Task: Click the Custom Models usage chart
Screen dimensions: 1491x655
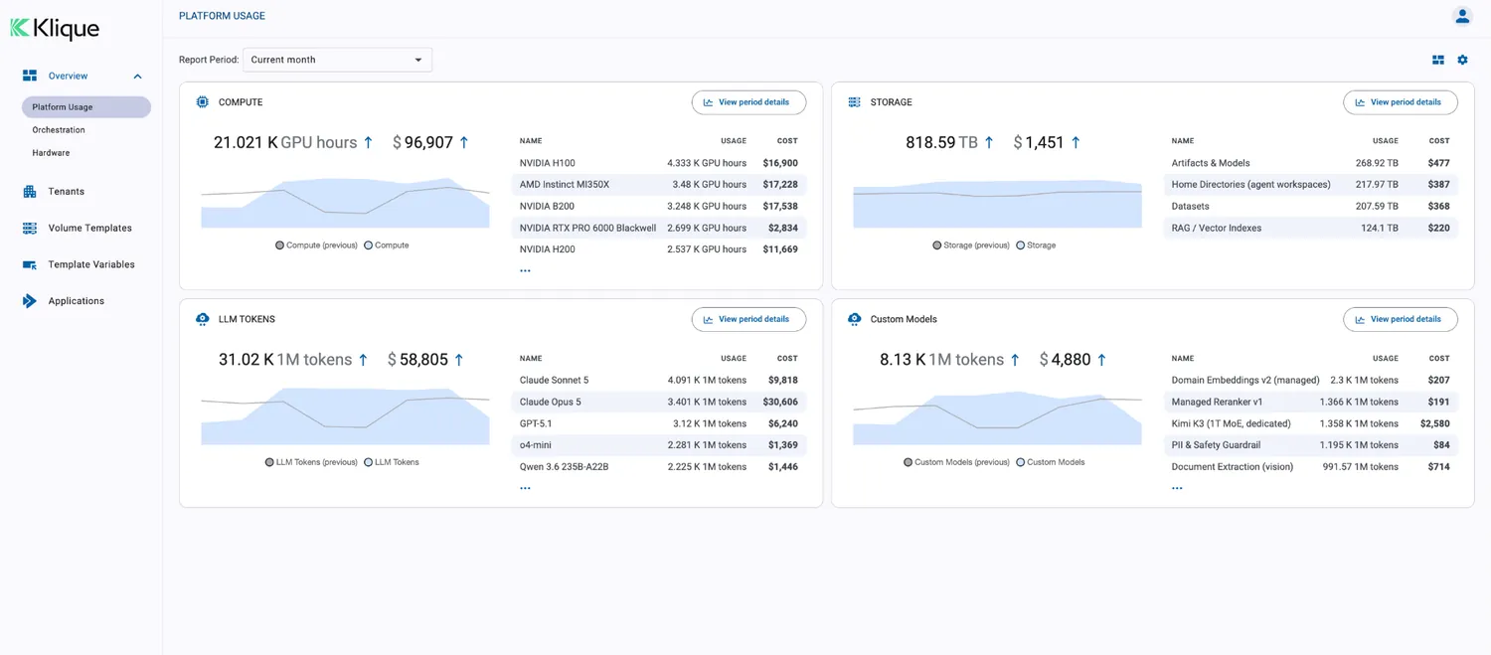Action: (997, 416)
